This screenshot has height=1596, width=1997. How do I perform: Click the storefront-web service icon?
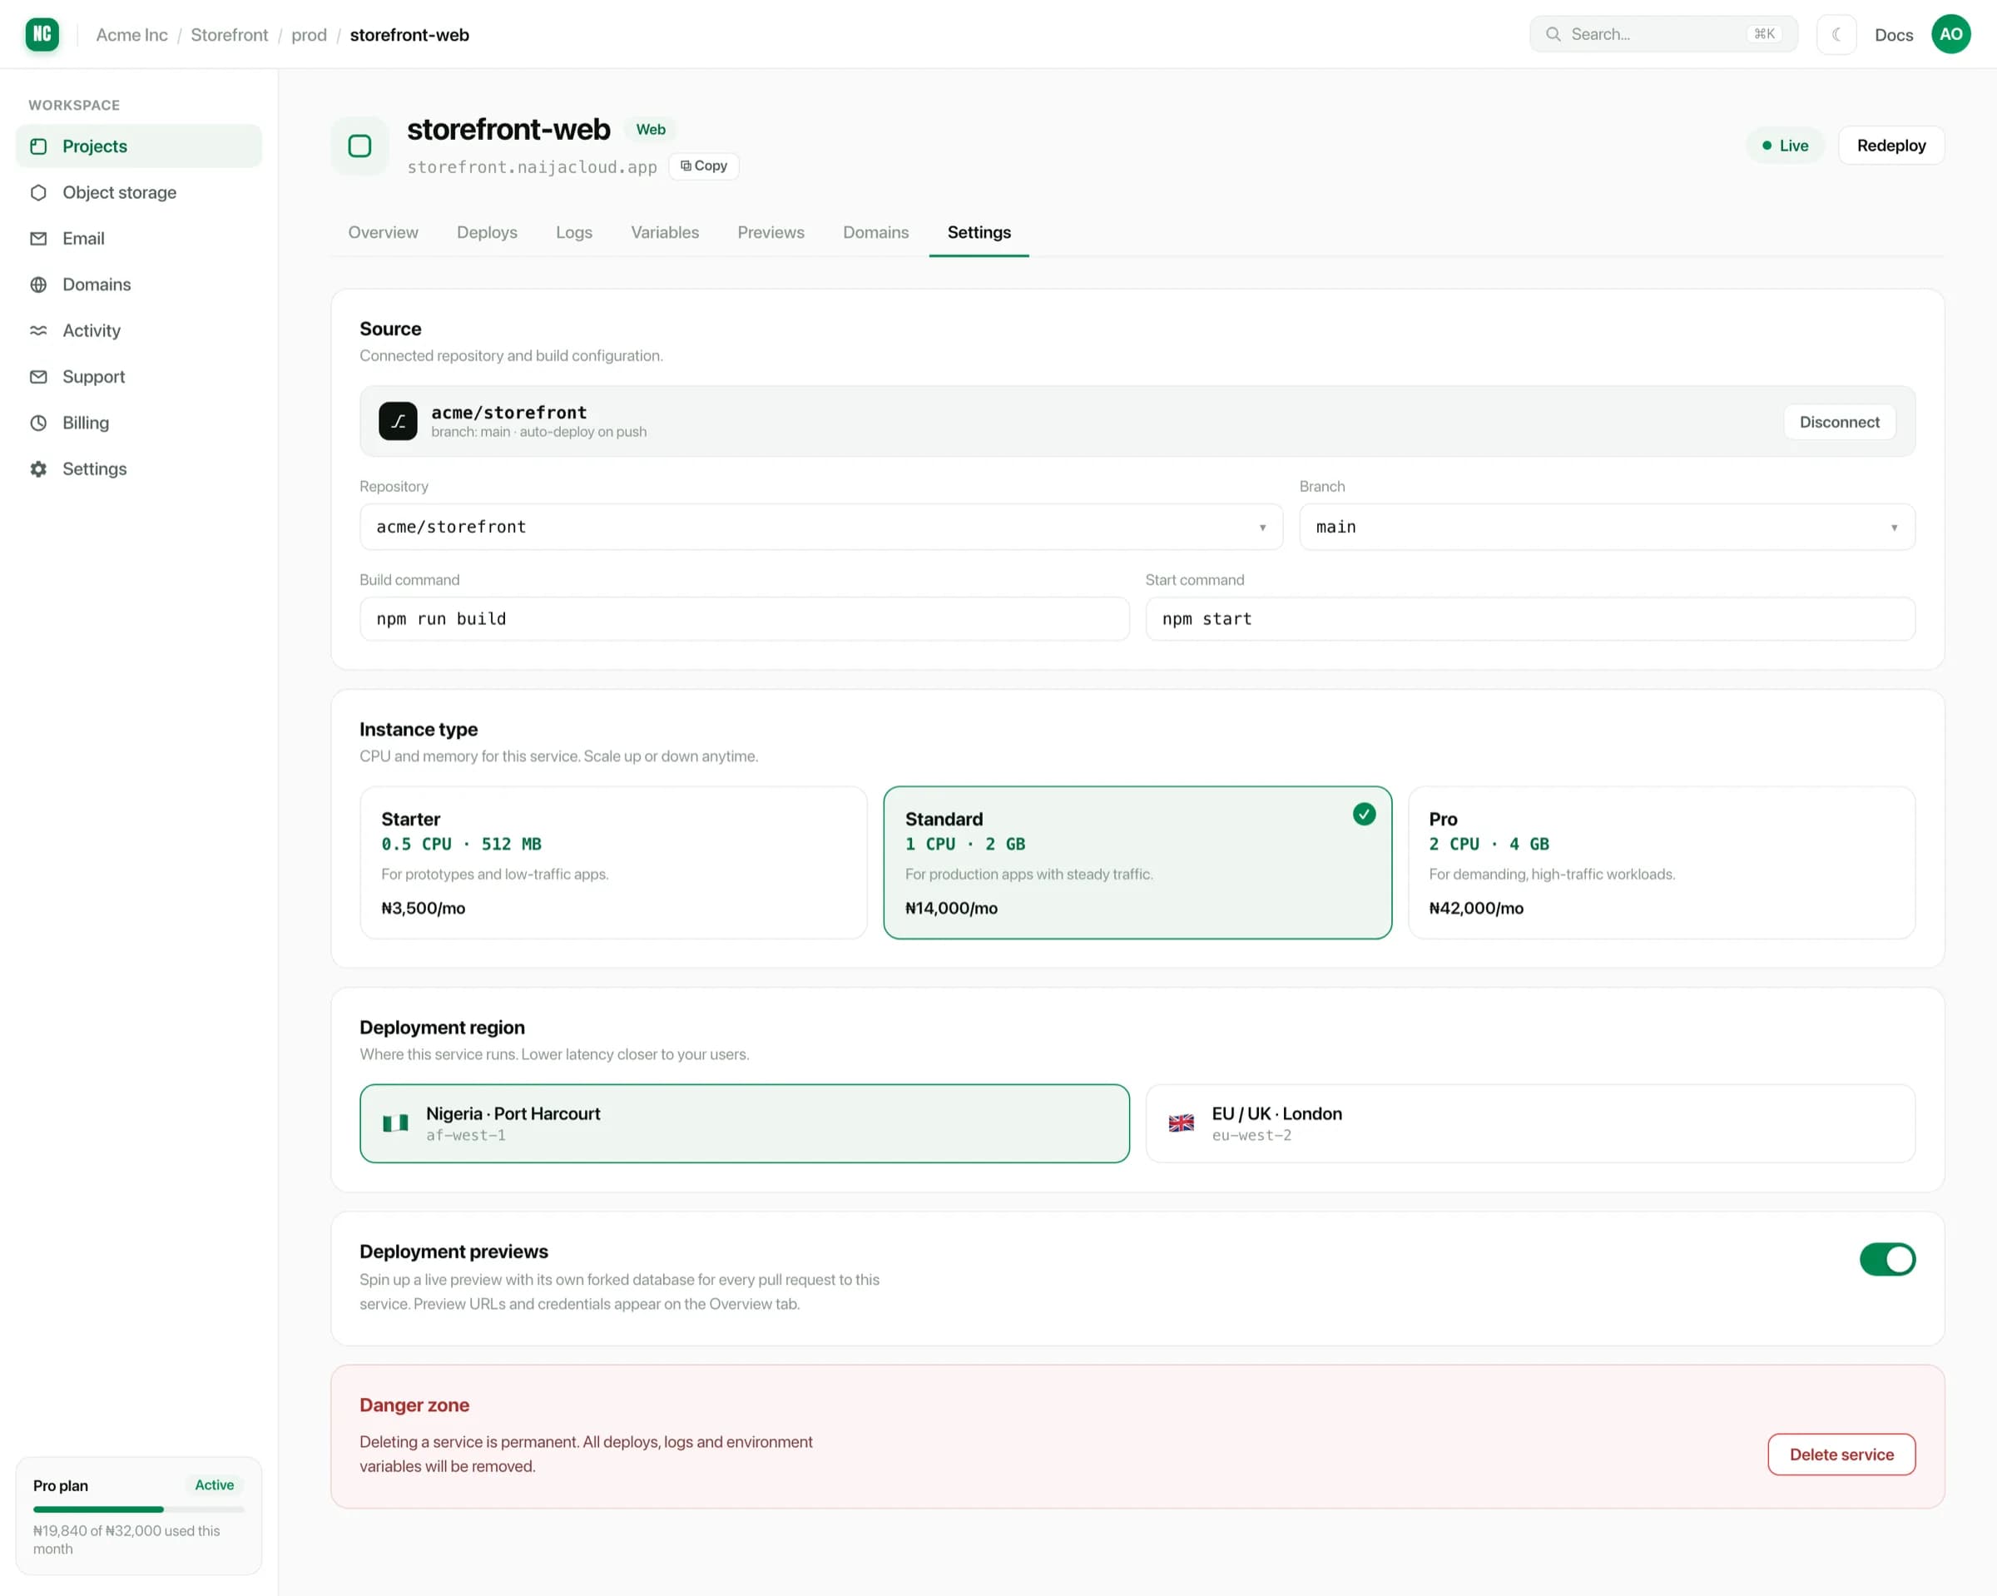[x=360, y=146]
